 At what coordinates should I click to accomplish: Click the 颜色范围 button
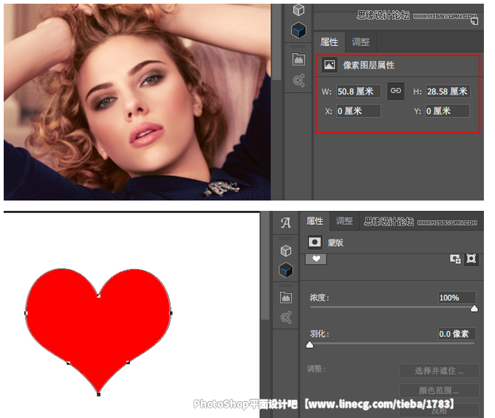click(x=439, y=391)
